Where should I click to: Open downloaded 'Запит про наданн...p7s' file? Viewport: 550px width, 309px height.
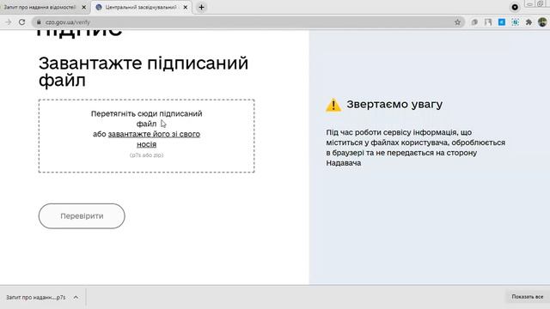[x=36, y=298]
